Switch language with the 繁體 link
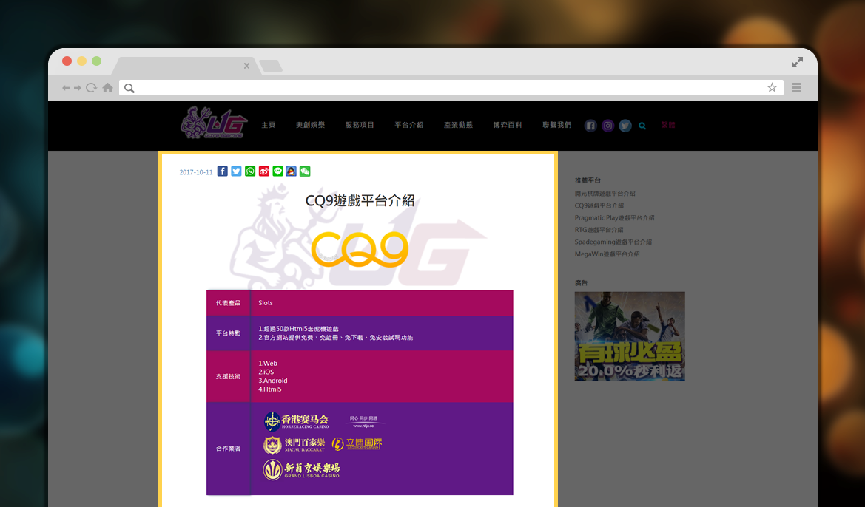This screenshot has width=865, height=507. (x=668, y=125)
